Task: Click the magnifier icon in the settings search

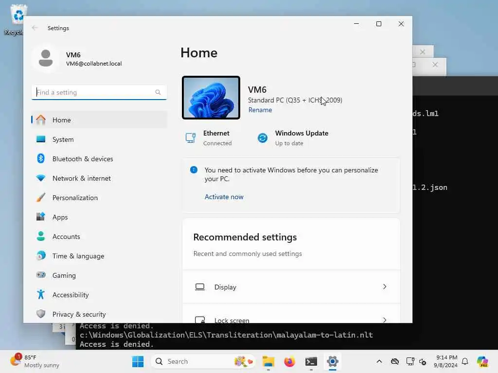Action: click(x=158, y=92)
